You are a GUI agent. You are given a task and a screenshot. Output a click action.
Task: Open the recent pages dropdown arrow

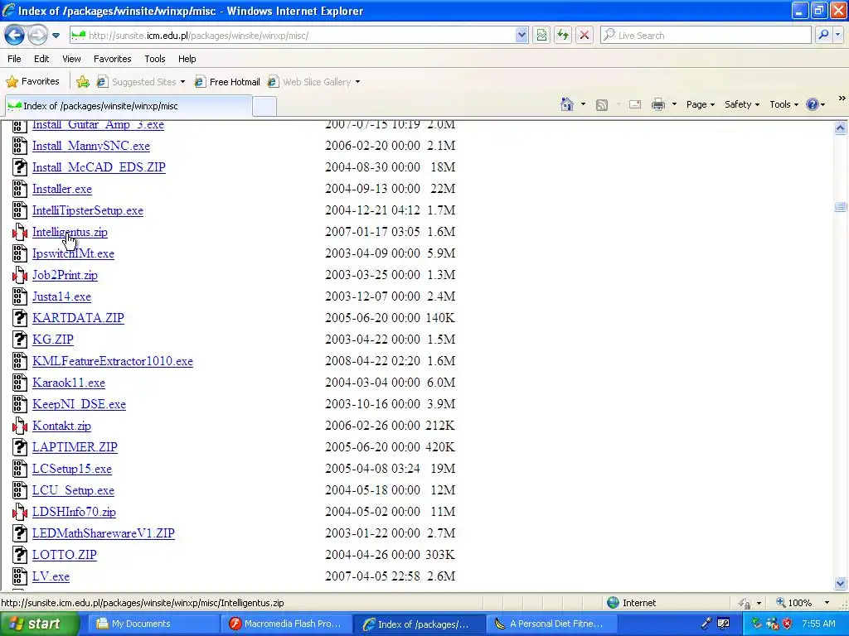(56, 36)
